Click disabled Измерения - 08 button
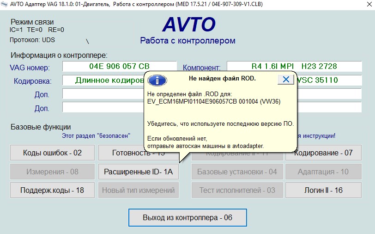 pyautogui.click(x=52, y=172)
